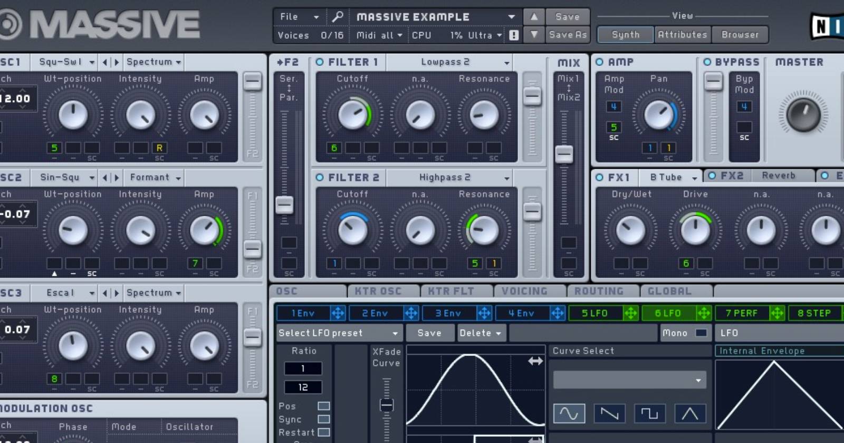Click previous wavetable arrow for Sin-Squ
The image size is (844, 443).
coord(105,178)
